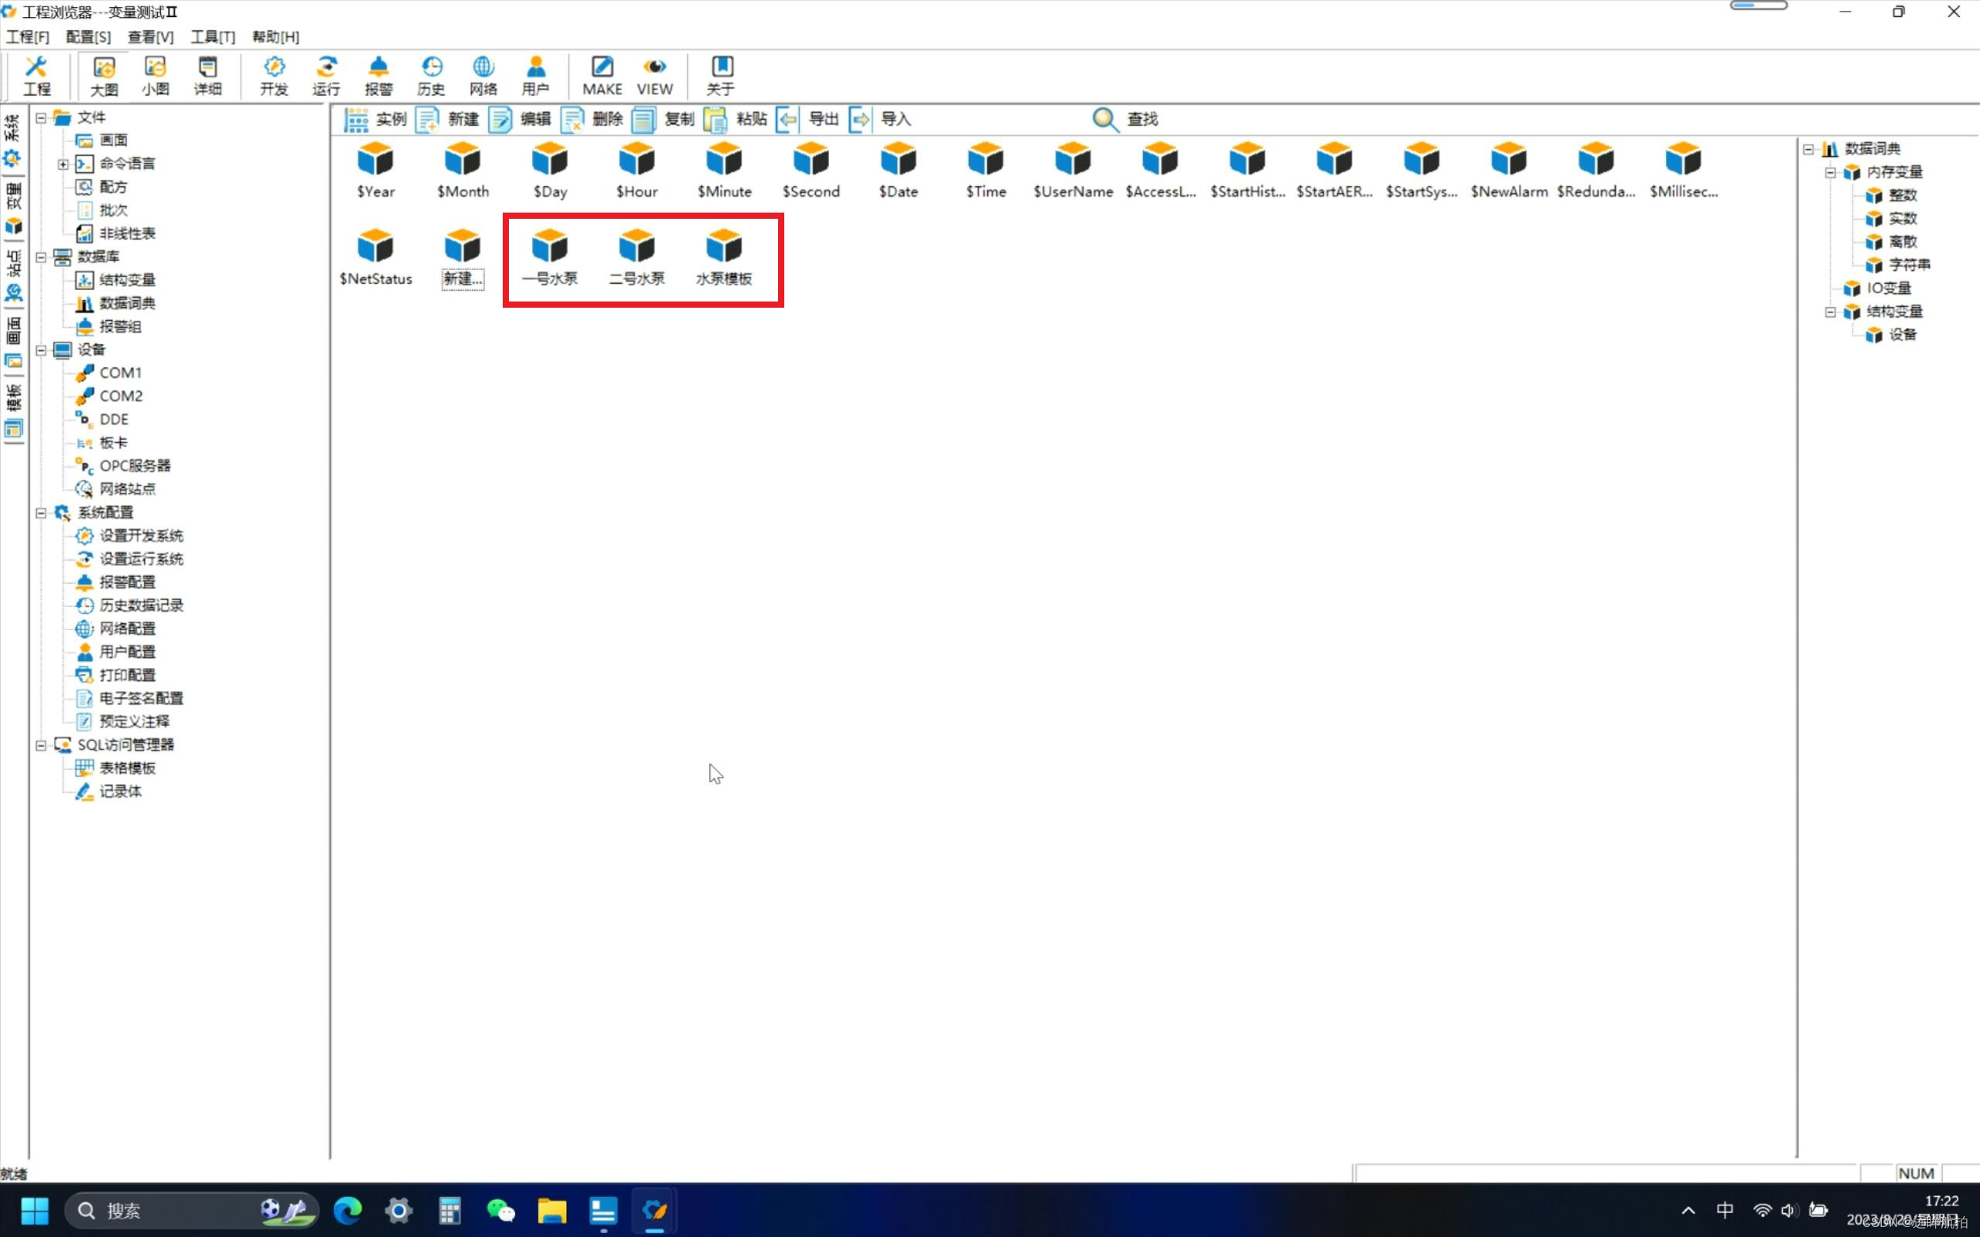
Task: Collapse 内存变量 in the right tree
Action: click(1830, 172)
